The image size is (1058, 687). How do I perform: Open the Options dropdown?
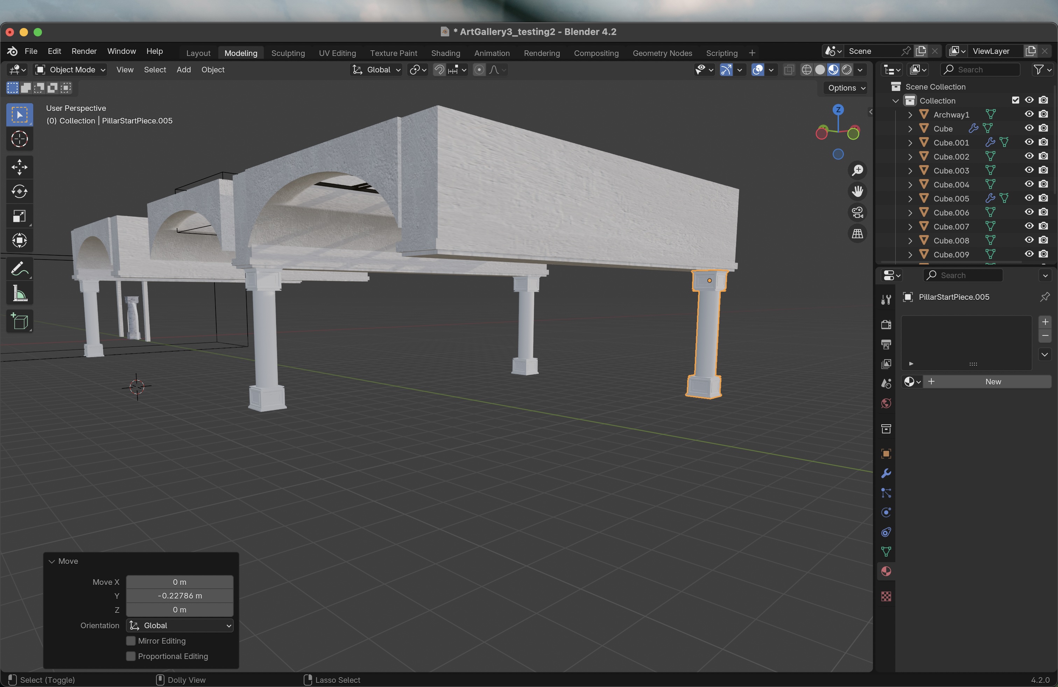coord(846,88)
